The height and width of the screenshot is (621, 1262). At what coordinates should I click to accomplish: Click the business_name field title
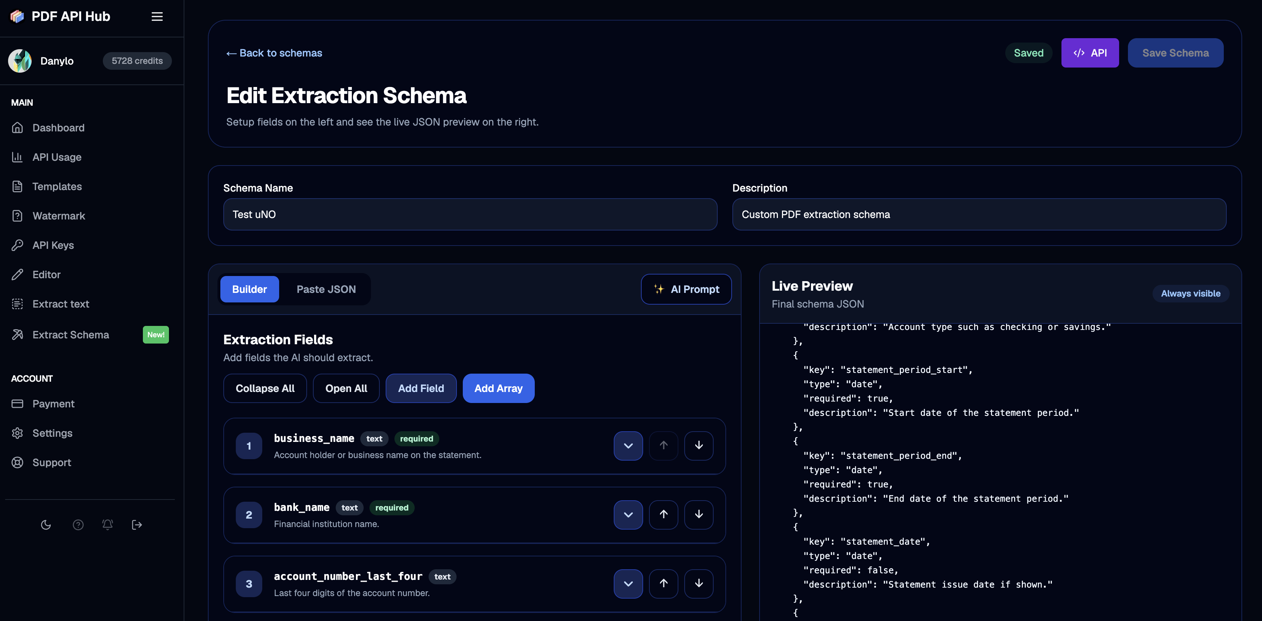click(314, 439)
